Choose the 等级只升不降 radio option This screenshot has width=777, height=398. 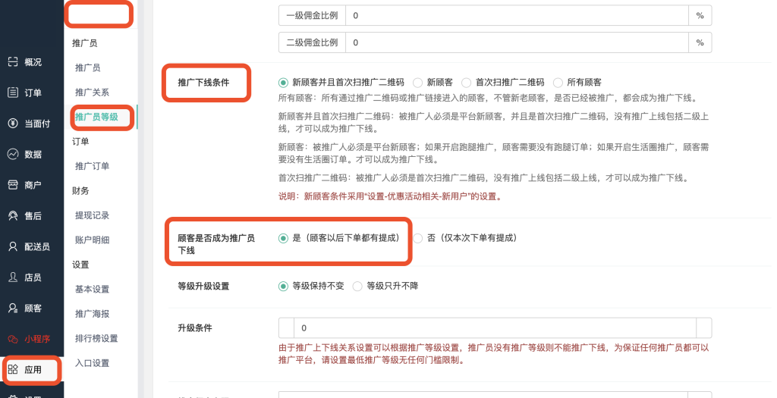358,287
